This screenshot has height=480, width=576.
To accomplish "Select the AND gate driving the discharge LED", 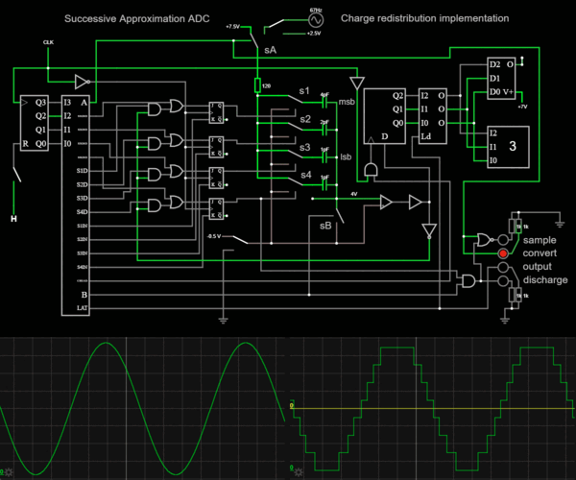I will [468, 281].
